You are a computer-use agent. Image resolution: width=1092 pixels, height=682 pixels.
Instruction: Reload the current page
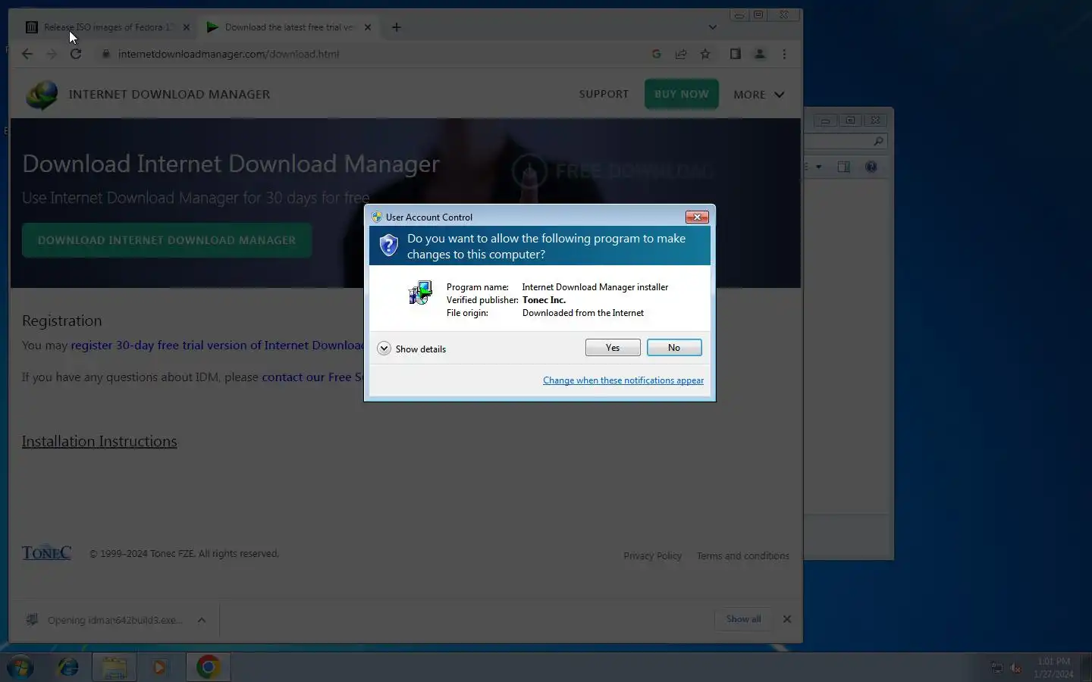click(x=76, y=54)
